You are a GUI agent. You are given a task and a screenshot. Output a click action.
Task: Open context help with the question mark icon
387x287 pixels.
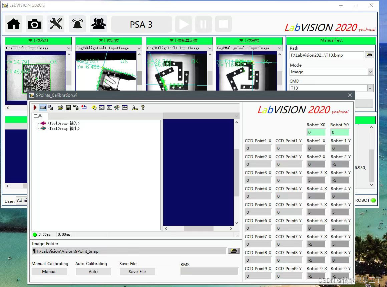(x=143, y=108)
